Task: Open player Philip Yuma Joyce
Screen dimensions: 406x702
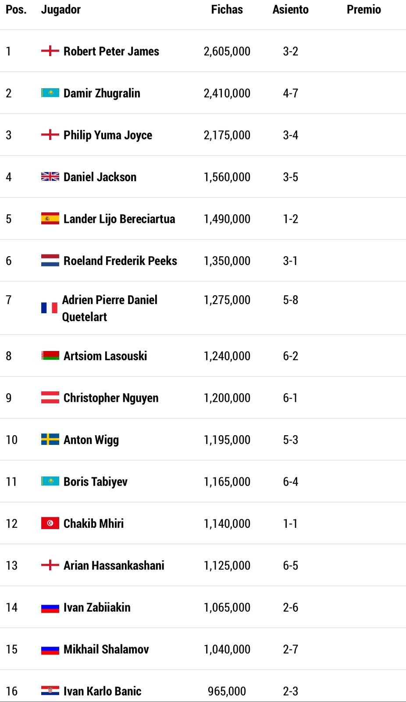Action: point(108,135)
